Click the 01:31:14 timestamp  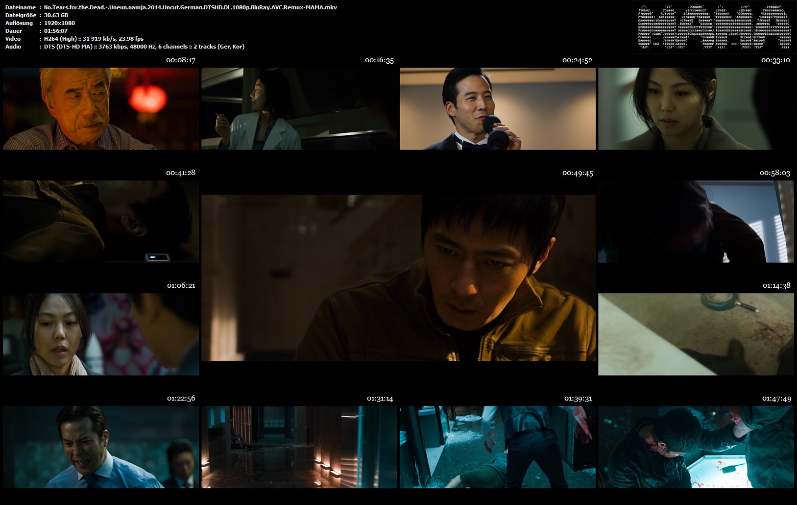pyautogui.click(x=380, y=398)
